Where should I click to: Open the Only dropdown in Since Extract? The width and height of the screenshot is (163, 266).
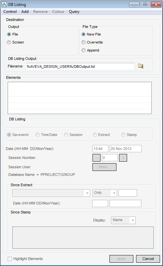105,193
